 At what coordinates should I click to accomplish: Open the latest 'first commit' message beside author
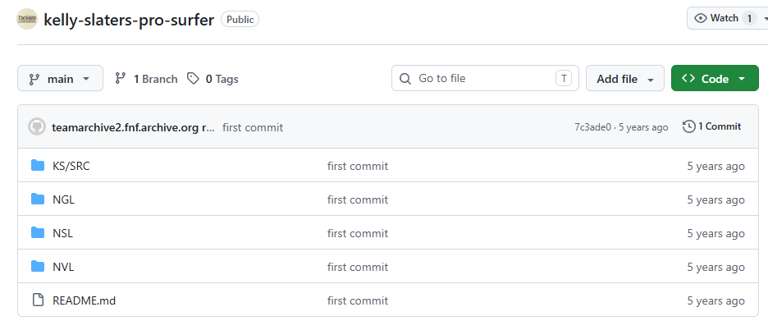coord(253,127)
